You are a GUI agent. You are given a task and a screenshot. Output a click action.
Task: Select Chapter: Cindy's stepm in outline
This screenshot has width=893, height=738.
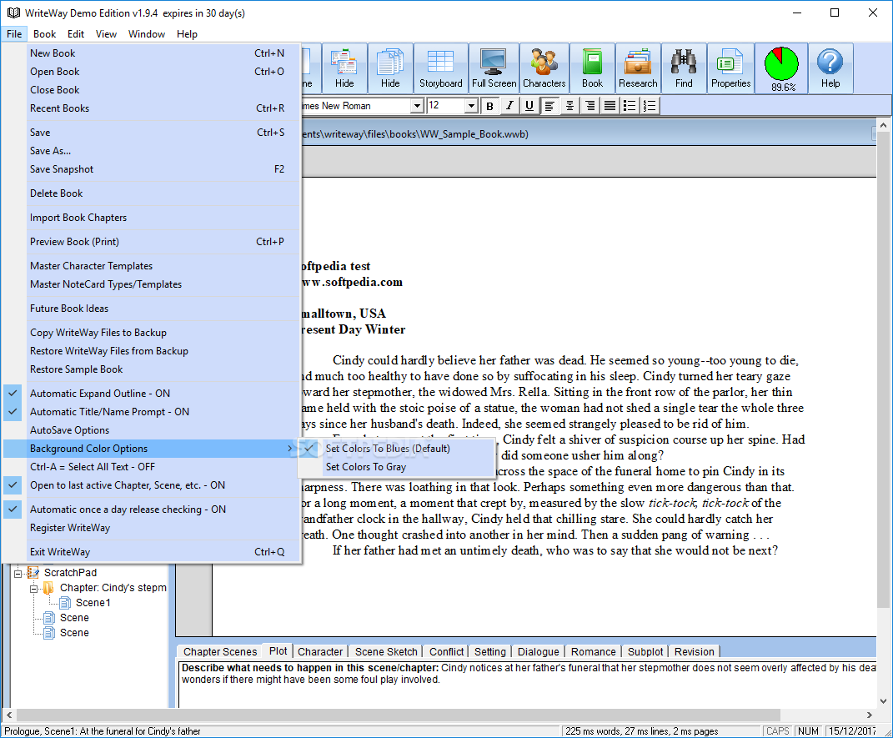[113, 588]
